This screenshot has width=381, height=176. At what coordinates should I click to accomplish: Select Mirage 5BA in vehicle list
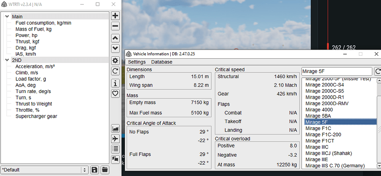(x=318, y=116)
